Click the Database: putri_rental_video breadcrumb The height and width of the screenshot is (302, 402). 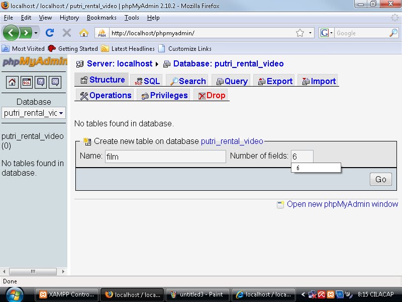228,64
